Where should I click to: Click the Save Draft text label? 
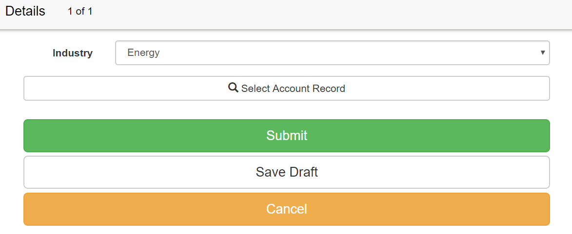(287, 172)
